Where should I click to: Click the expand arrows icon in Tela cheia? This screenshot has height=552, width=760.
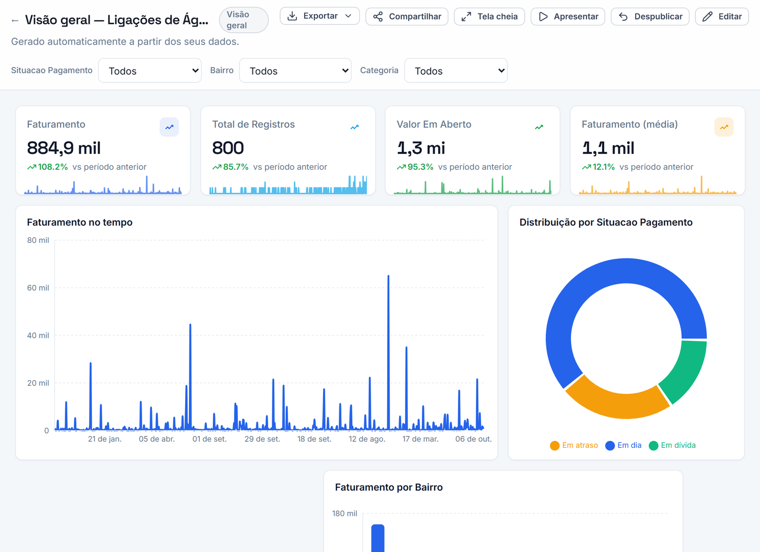coord(466,17)
